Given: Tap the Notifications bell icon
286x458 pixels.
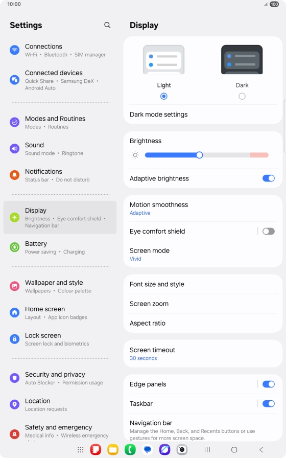Looking at the screenshot, I should 15,175.
